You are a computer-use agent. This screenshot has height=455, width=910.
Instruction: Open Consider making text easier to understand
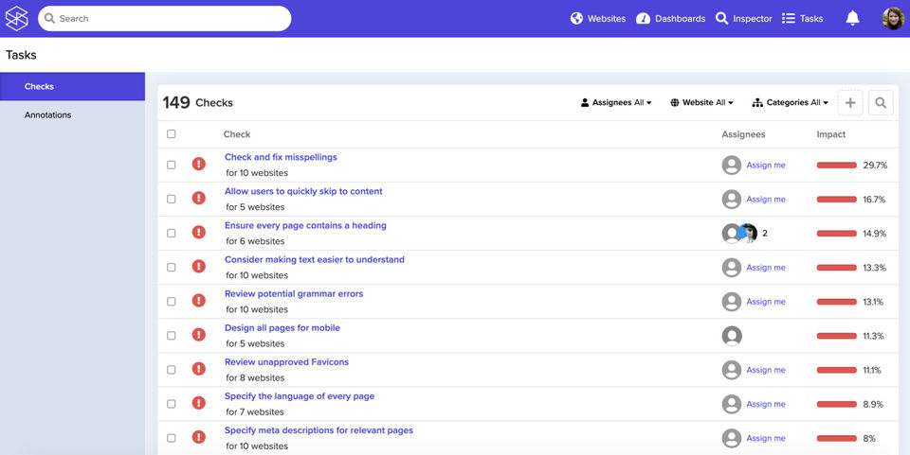tap(315, 259)
